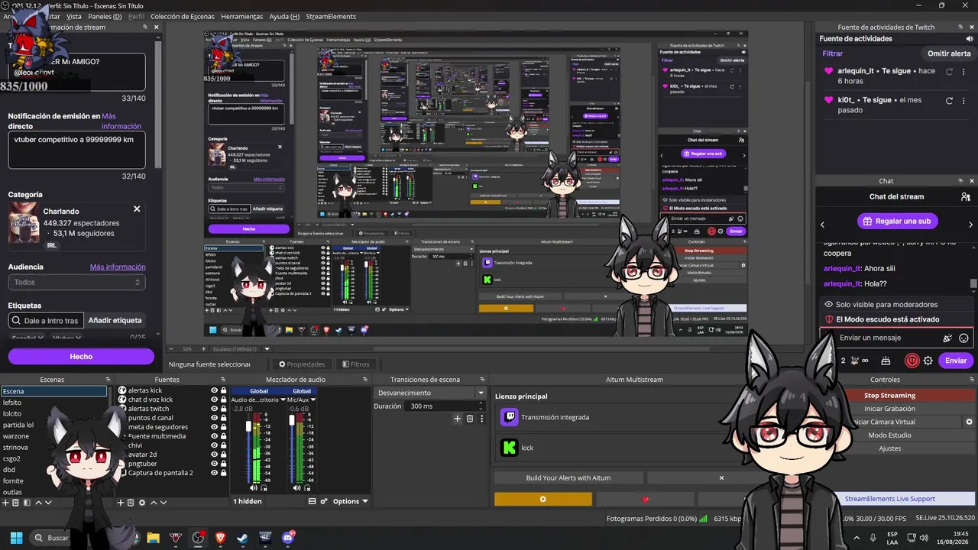
Task: Unlock the alertas twitch source
Action: 223,409
